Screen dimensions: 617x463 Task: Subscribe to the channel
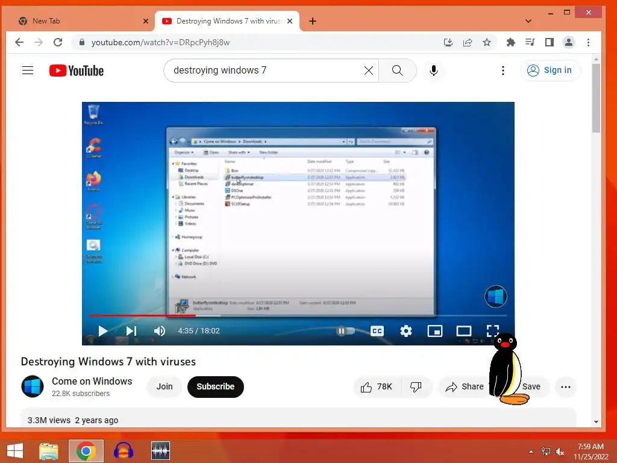216,386
